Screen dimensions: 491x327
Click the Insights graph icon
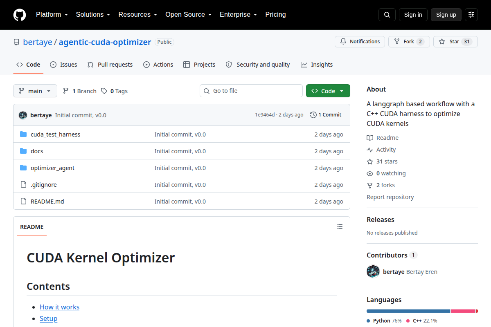point(304,65)
